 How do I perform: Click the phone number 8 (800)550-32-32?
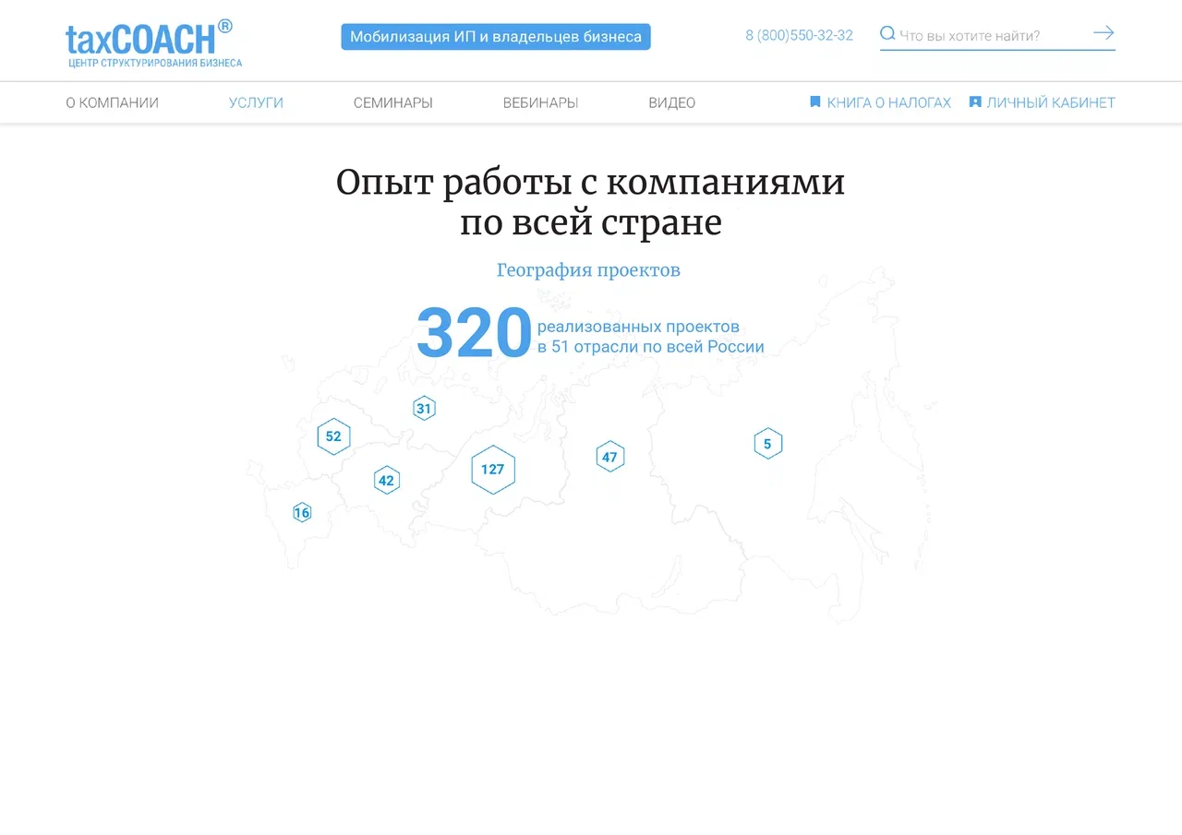tap(799, 36)
